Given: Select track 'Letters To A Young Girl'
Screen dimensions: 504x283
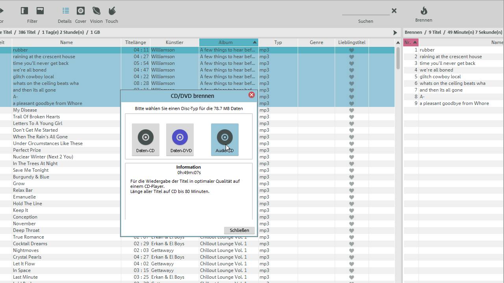Looking at the screenshot, I should pos(37,123).
